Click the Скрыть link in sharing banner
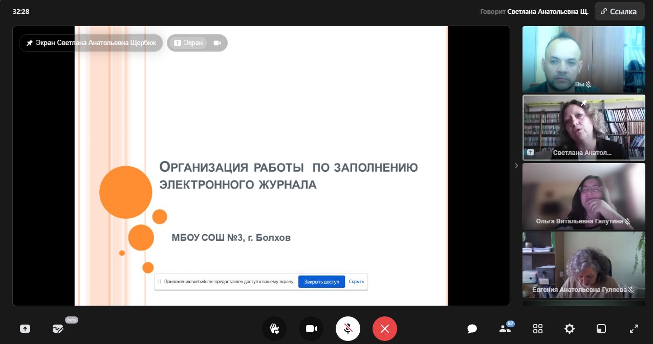The image size is (653, 344). point(356,282)
